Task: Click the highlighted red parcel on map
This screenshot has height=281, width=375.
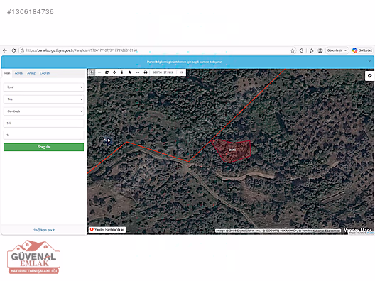Action: [232, 150]
